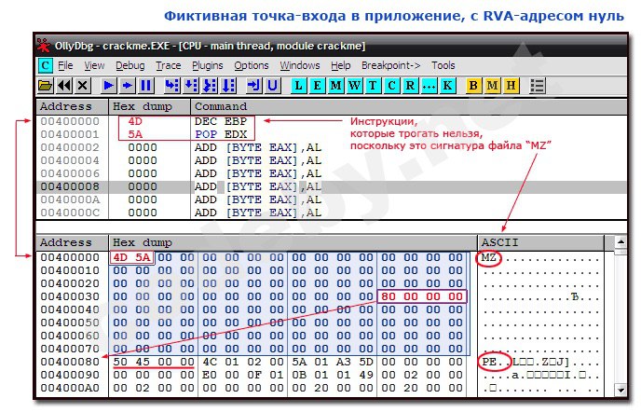Open the File menu
This screenshot has width=641, height=412.
[65, 65]
